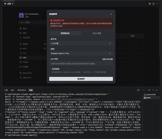Viewport: 162px width, 139px height.
Task: Close the terminal panel
Action: [x=157, y=90]
